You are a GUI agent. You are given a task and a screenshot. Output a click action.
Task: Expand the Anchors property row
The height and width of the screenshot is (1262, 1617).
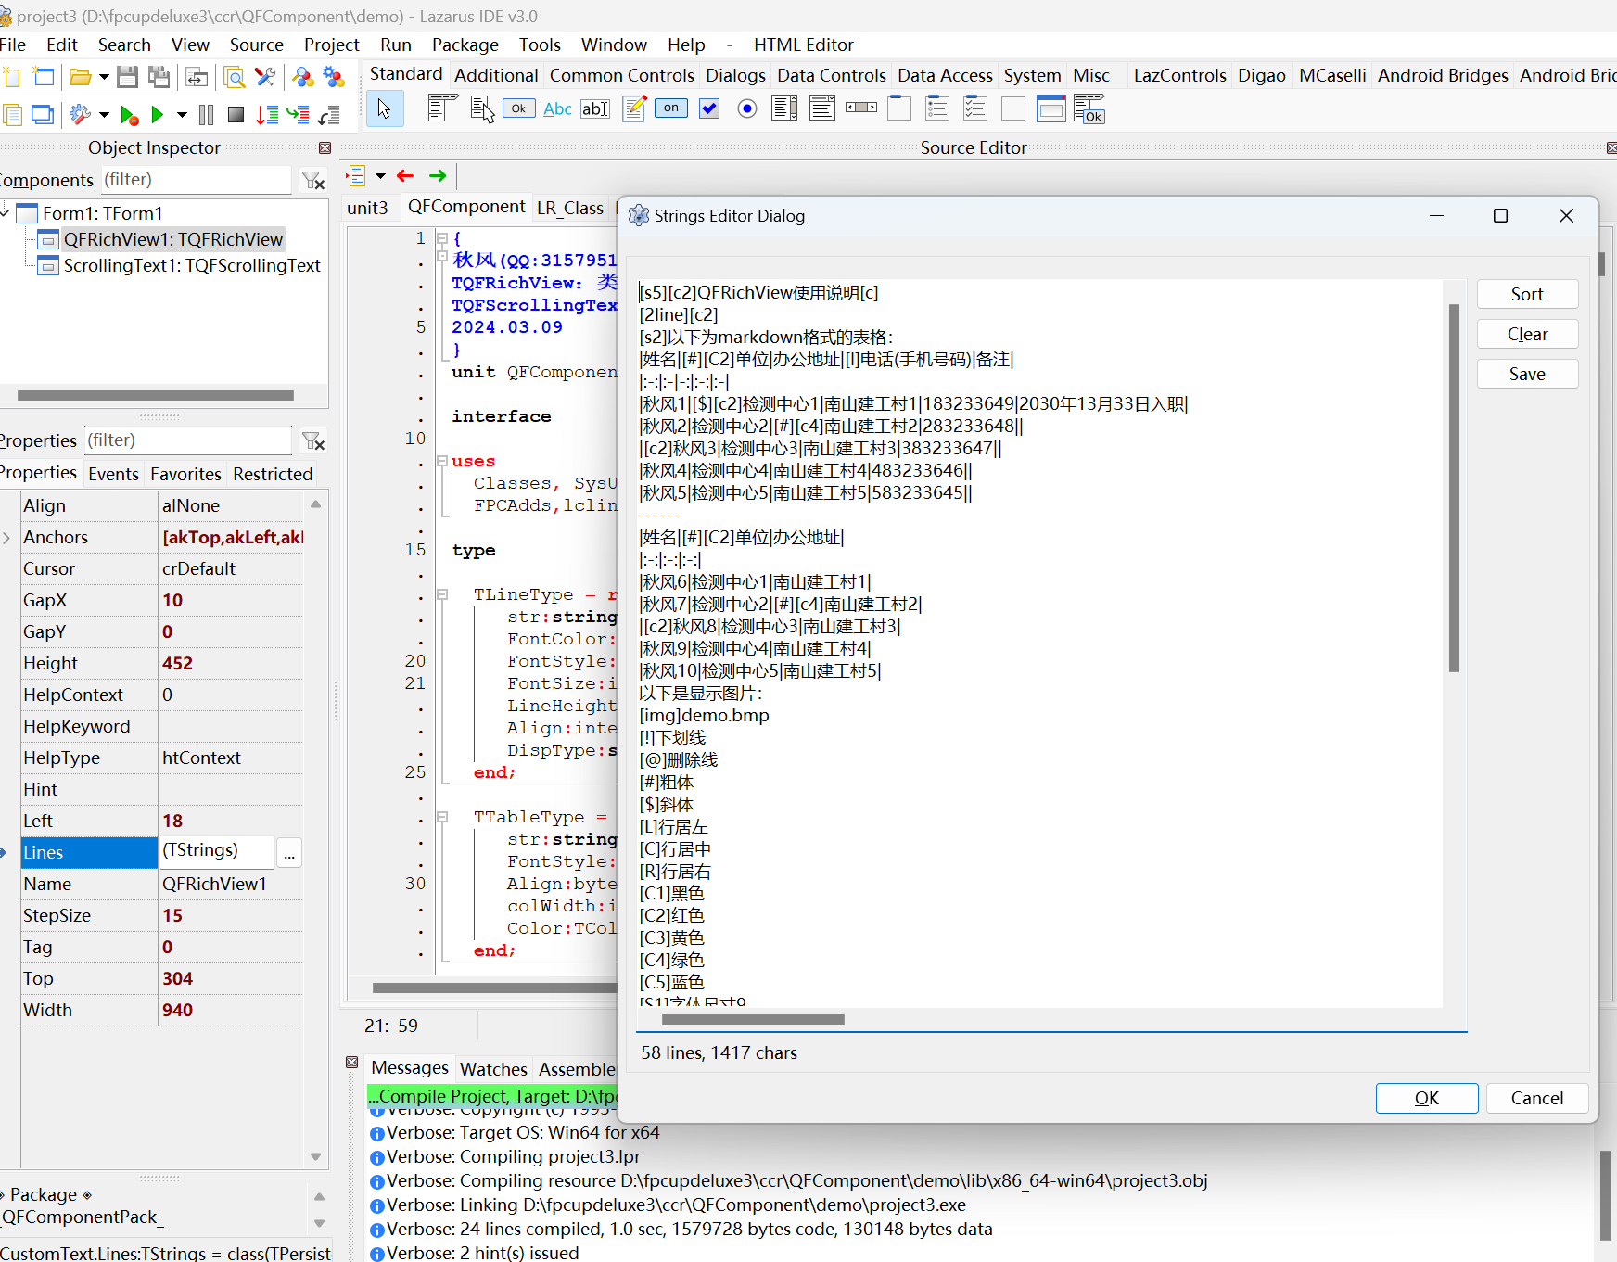pos(7,538)
